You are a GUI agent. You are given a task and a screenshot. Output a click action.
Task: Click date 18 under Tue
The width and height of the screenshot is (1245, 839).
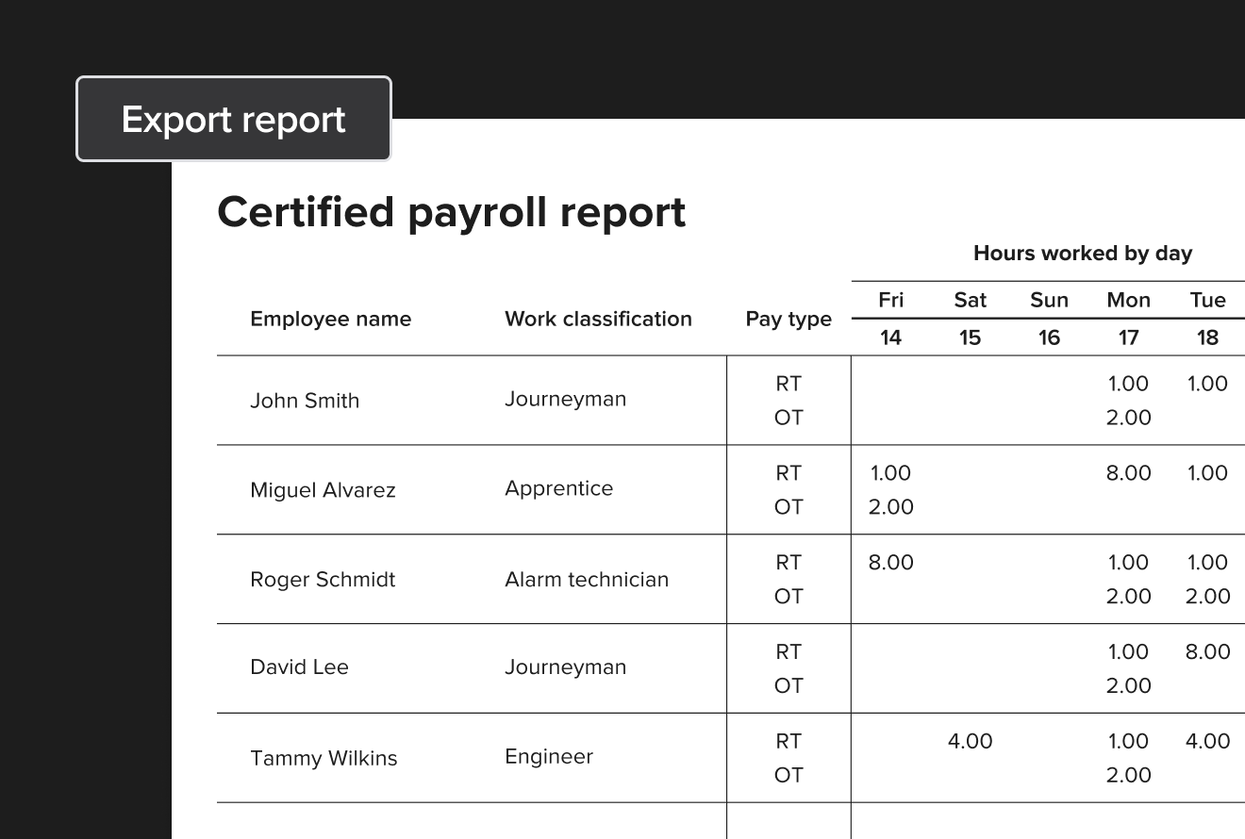(x=1207, y=337)
